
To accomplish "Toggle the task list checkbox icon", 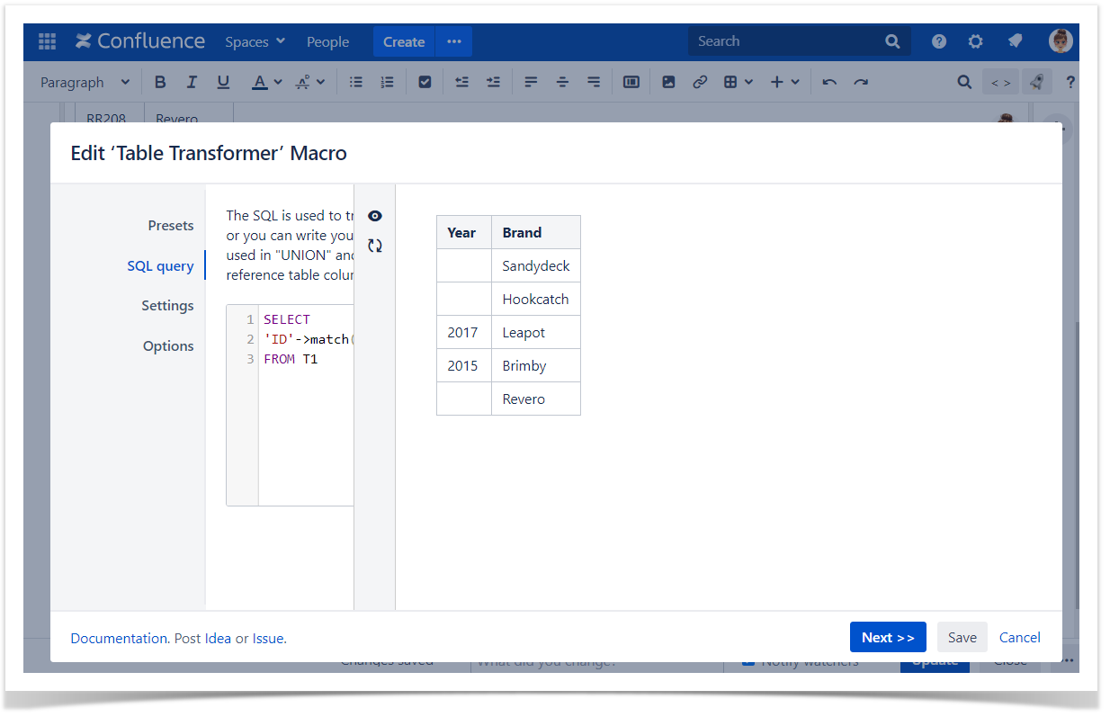I will click(425, 82).
